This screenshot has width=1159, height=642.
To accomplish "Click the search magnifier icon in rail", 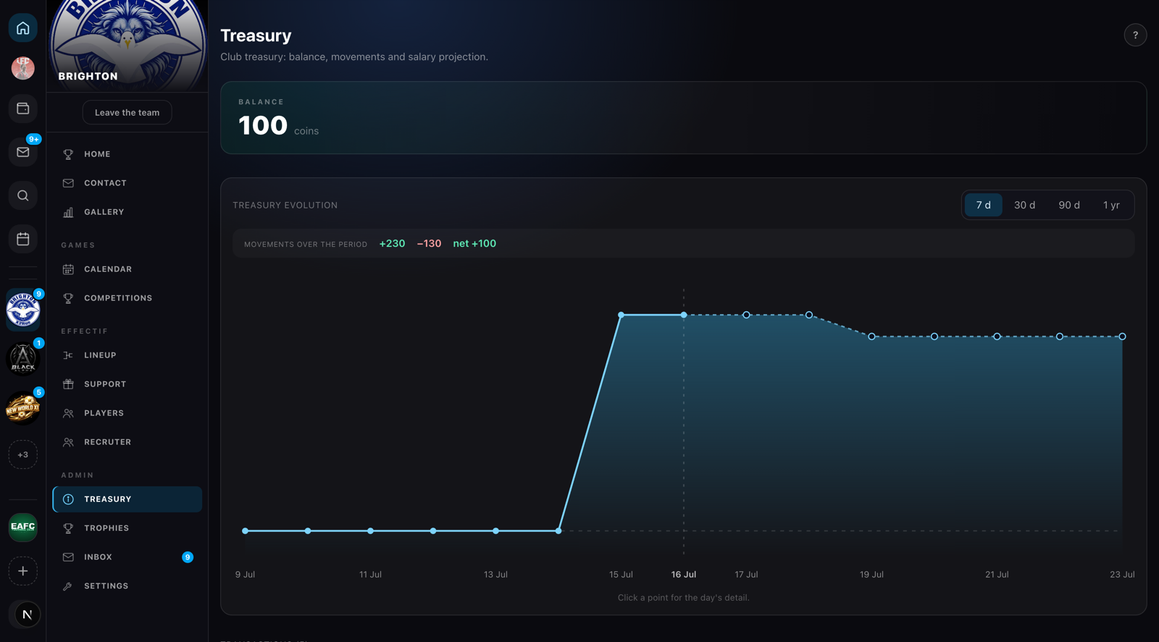I will tap(23, 195).
